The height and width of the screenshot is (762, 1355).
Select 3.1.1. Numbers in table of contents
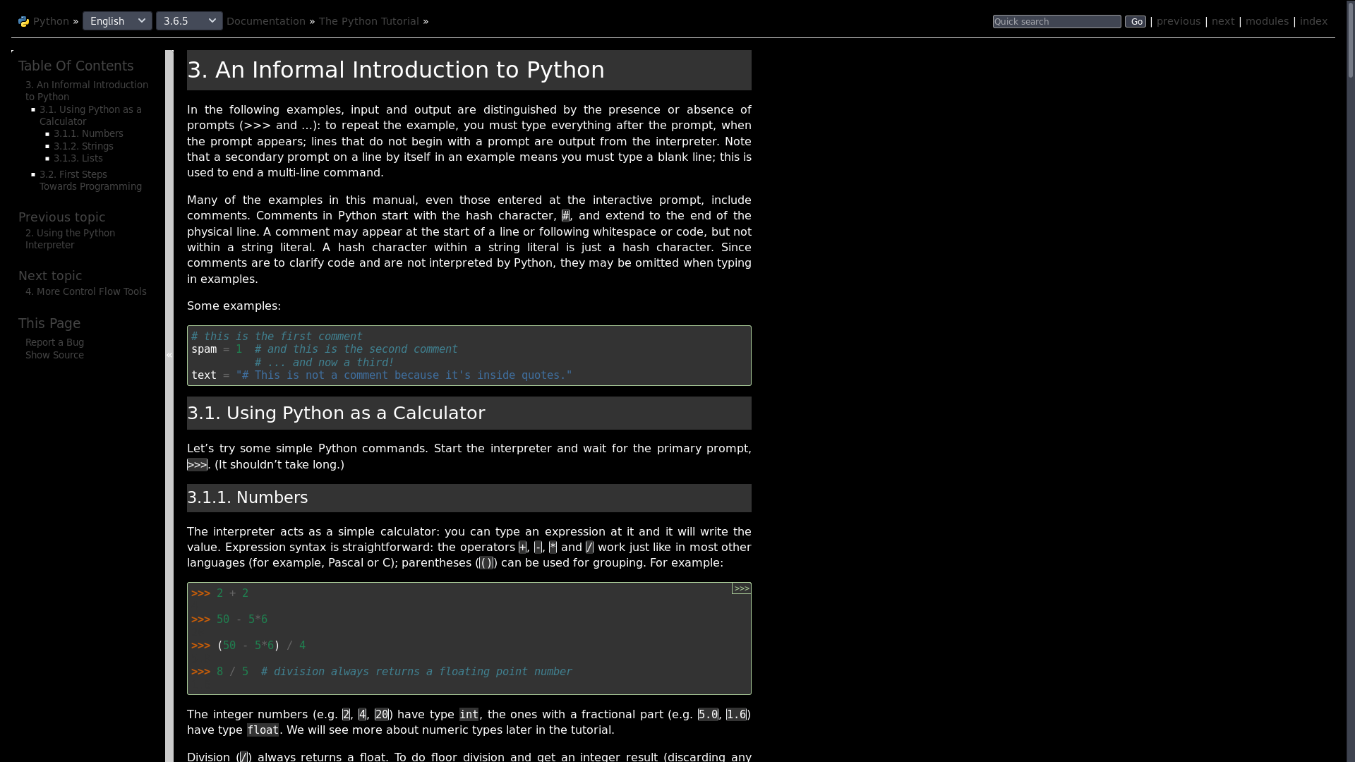click(88, 133)
